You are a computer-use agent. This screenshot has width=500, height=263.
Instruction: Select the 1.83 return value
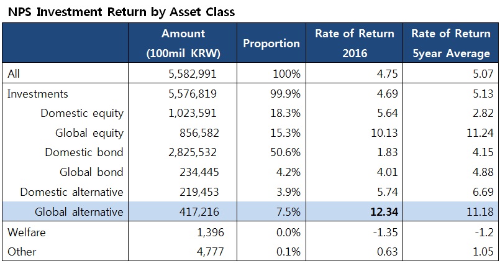click(387, 152)
